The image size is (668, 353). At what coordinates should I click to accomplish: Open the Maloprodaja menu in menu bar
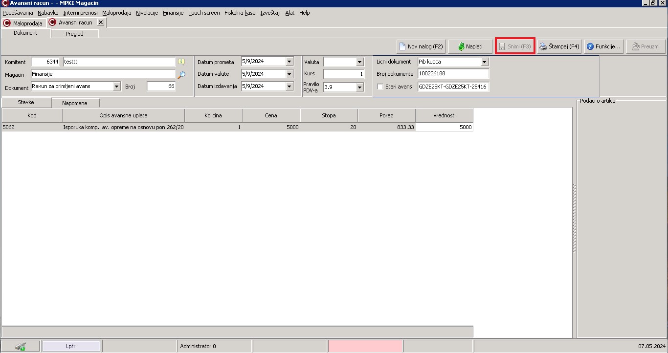[117, 13]
